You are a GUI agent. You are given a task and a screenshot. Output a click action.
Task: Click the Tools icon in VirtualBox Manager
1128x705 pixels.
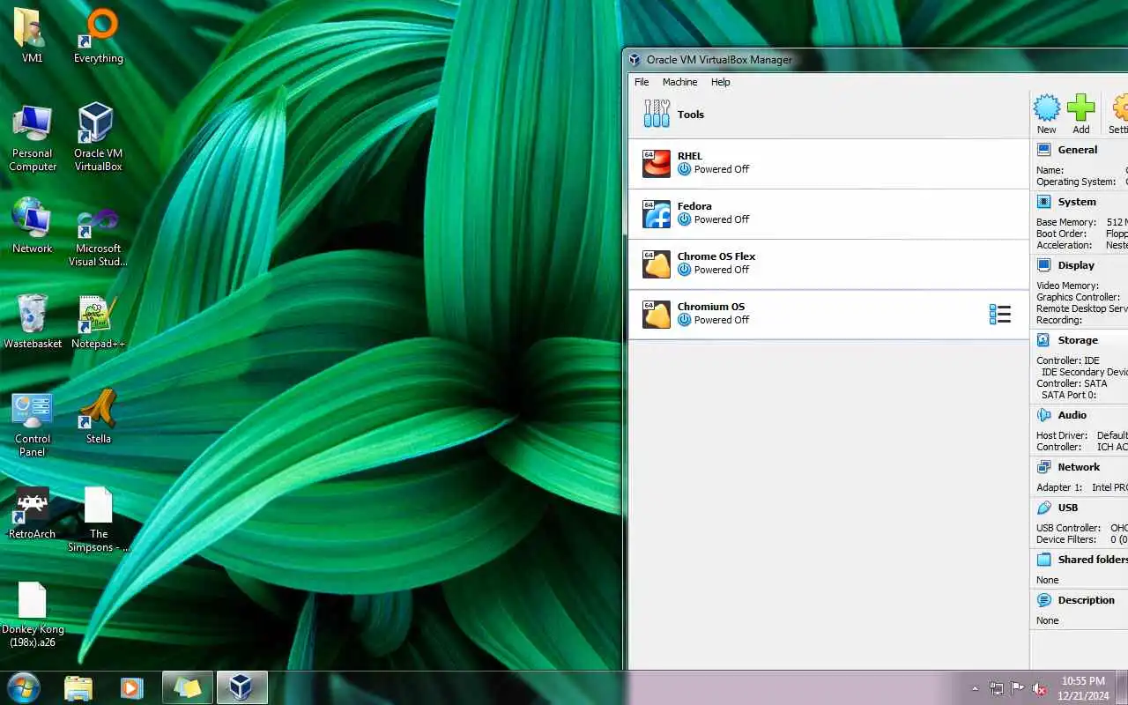coord(657,114)
